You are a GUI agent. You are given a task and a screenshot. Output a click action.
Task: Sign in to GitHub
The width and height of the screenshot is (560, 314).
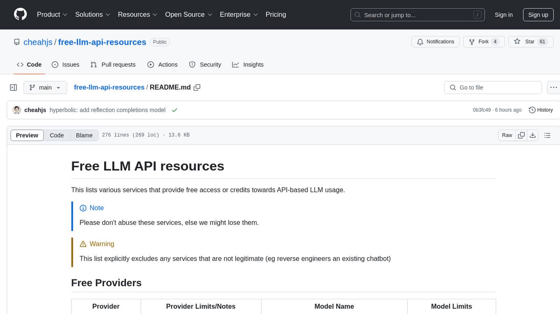pos(504,15)
